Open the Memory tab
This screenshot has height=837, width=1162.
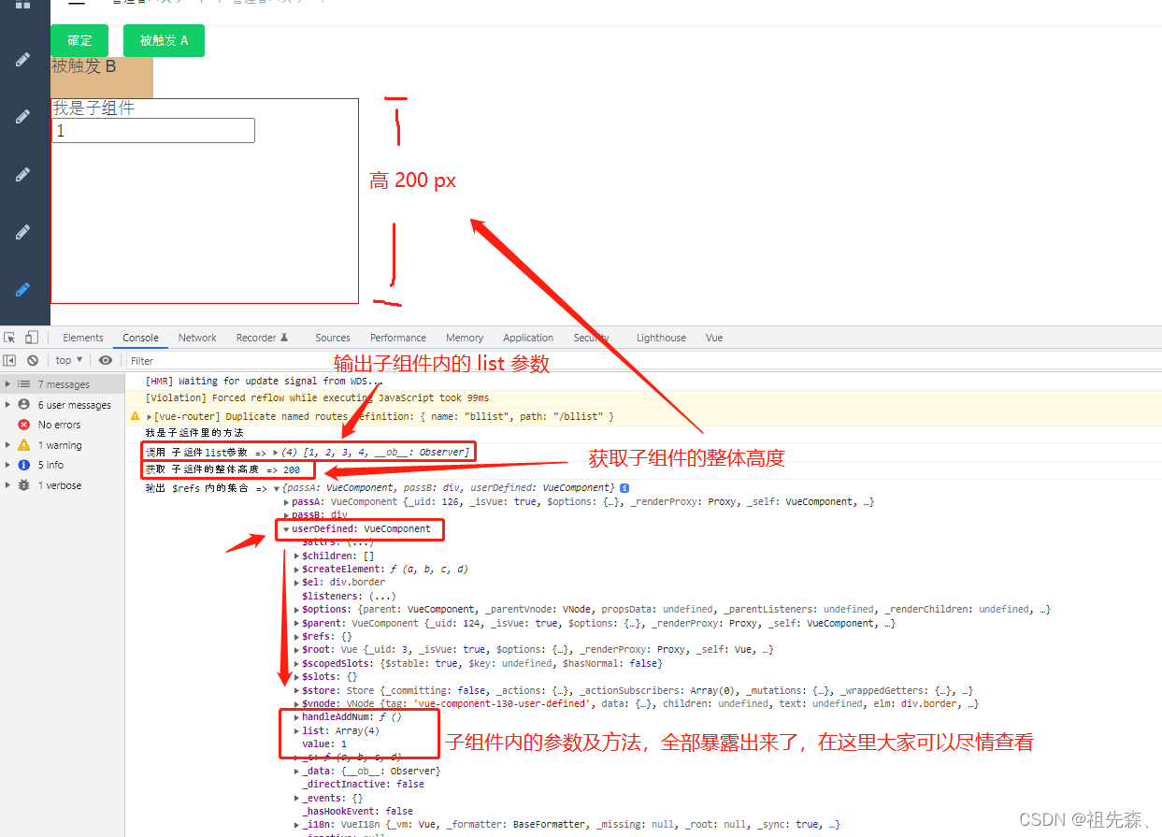tap(465, 338)
